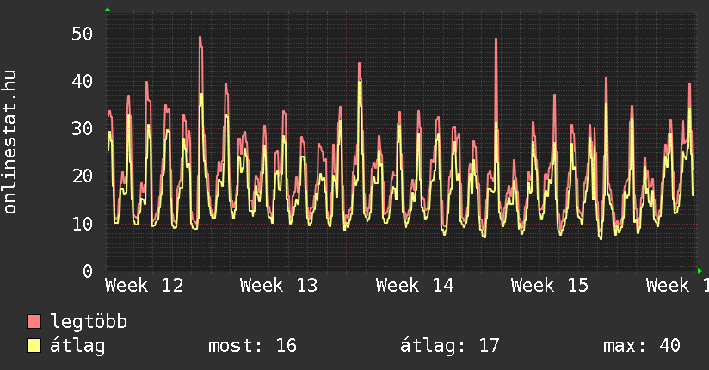Click the y-axis value 10
The height and width of the screenshot is (370, 709).
(x=81, y=224)
